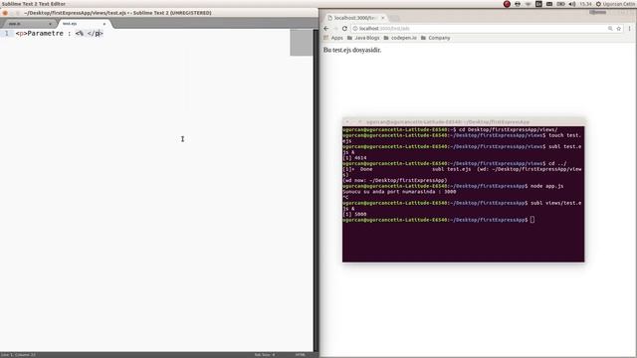Viewport: 637px width, 358px height.
Task: Click the page text Bu test.ejs dosyasidir
Action: [x=352, y=50]
